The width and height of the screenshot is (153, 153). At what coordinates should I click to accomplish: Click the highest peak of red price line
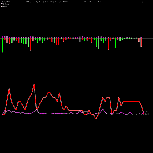34,84
